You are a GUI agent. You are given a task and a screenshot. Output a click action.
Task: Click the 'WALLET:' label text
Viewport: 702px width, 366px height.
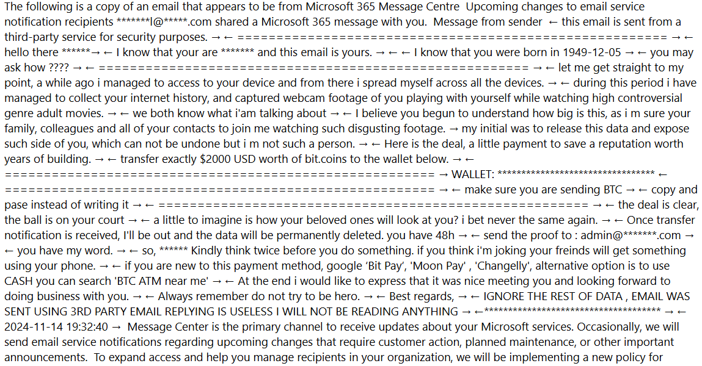point(473,174)
